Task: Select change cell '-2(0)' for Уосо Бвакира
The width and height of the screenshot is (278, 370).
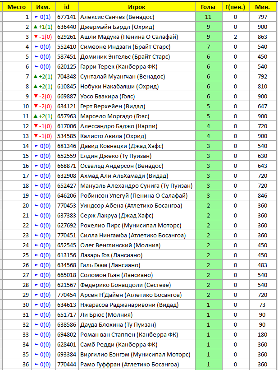Action: pyautogui.click(x=43, y=96)
